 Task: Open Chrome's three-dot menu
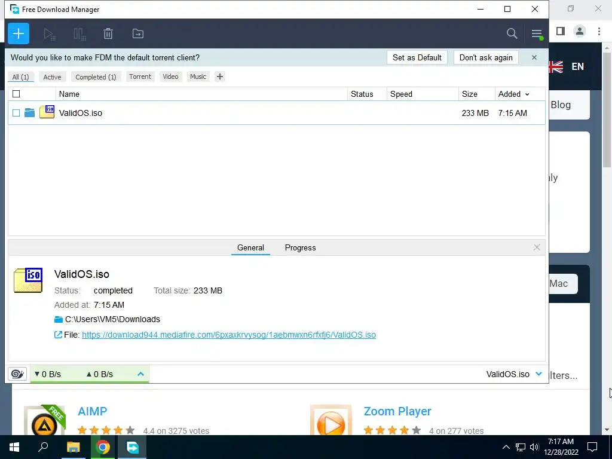[599, 31]
